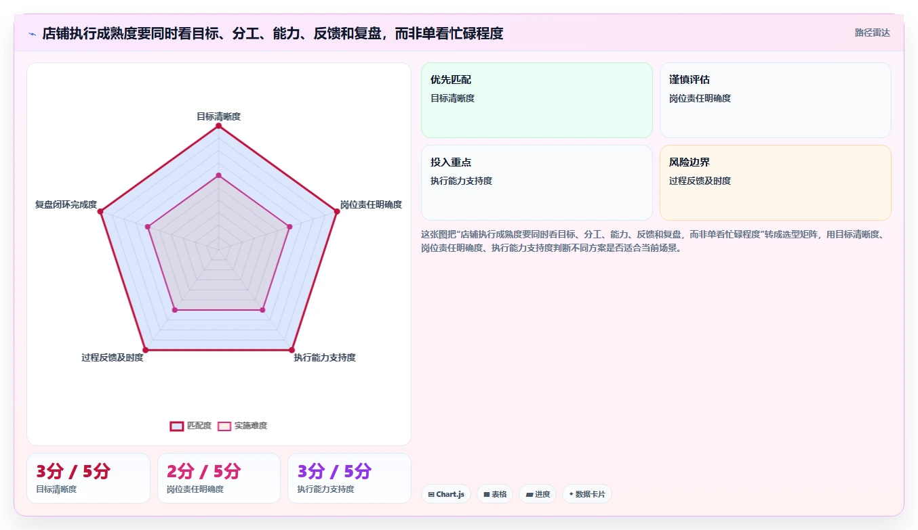Open the 3分 / 5分 目标清晰度 stat card
Screen dimensions: 918x530
click(88, 479)
